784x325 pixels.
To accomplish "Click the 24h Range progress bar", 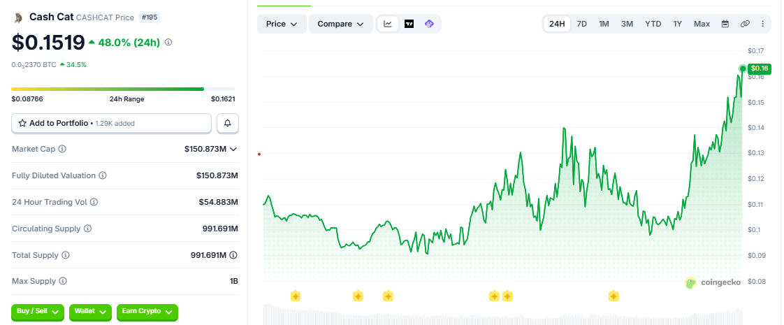I will (122, 89).
